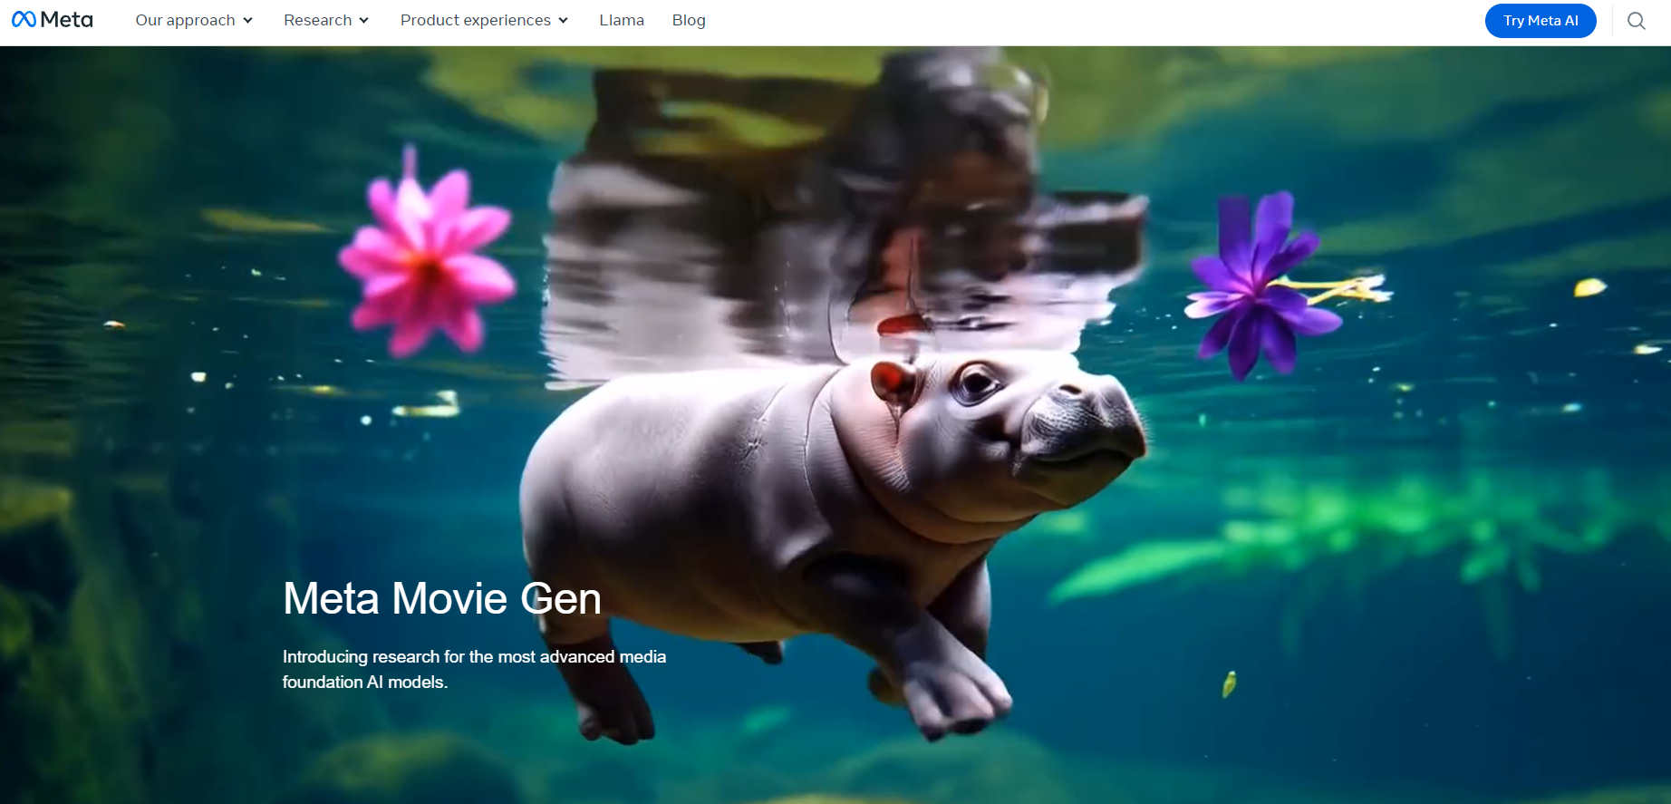
Task: Open the Product experiences dropdown
Action: coord(484,20)
